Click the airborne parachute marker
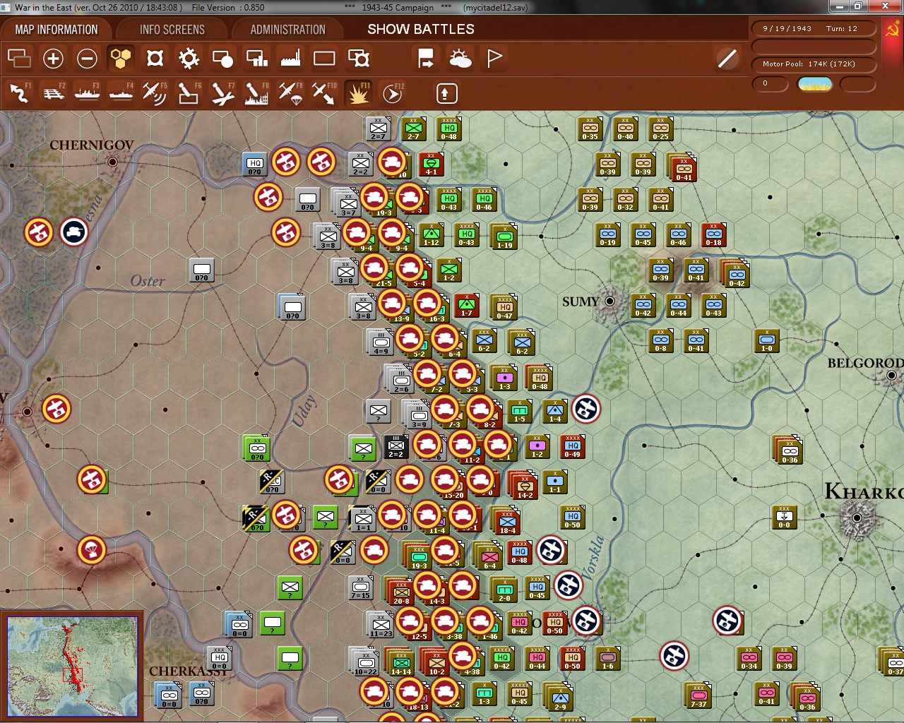 pyautogui.click(x=91, y=550)
